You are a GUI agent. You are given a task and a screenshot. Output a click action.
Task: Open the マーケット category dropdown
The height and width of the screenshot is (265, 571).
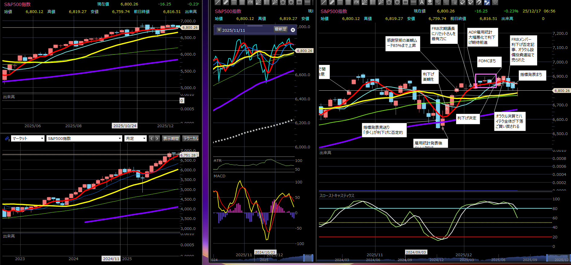pos(28,138)
